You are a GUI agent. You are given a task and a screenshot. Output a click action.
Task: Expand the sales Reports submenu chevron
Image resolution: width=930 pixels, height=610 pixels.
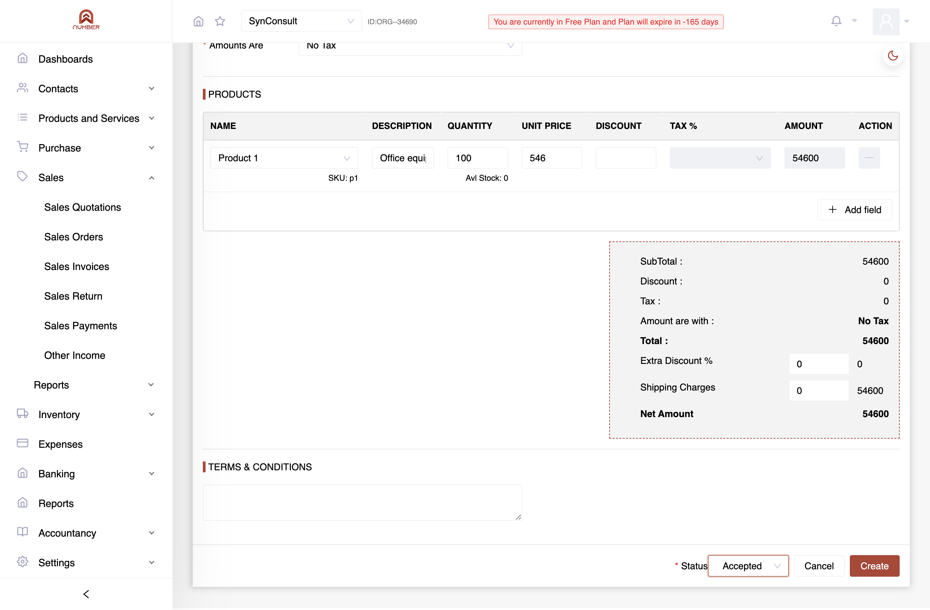pyautogui.click(x=151, y=385)
